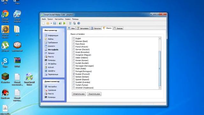Tick the Italian (Italiano) checkbox

point(74,57)
